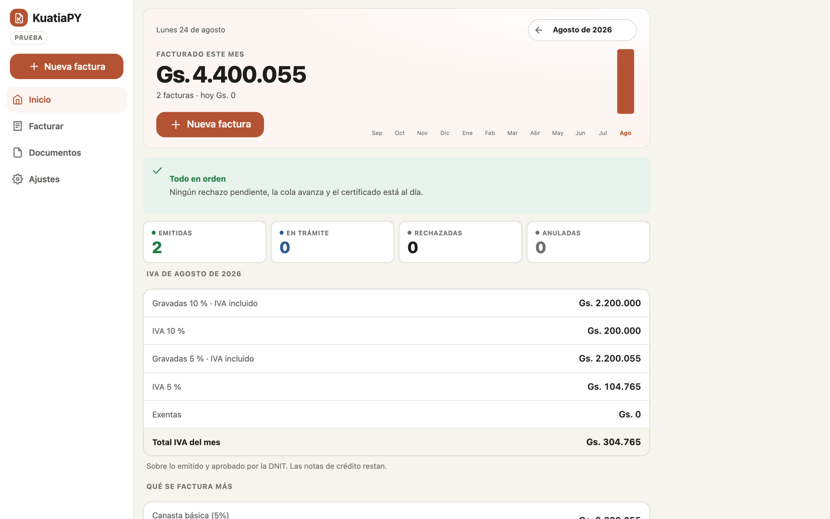Click the 2 facturas · hoy Gs. 0 text

(196, 95)
